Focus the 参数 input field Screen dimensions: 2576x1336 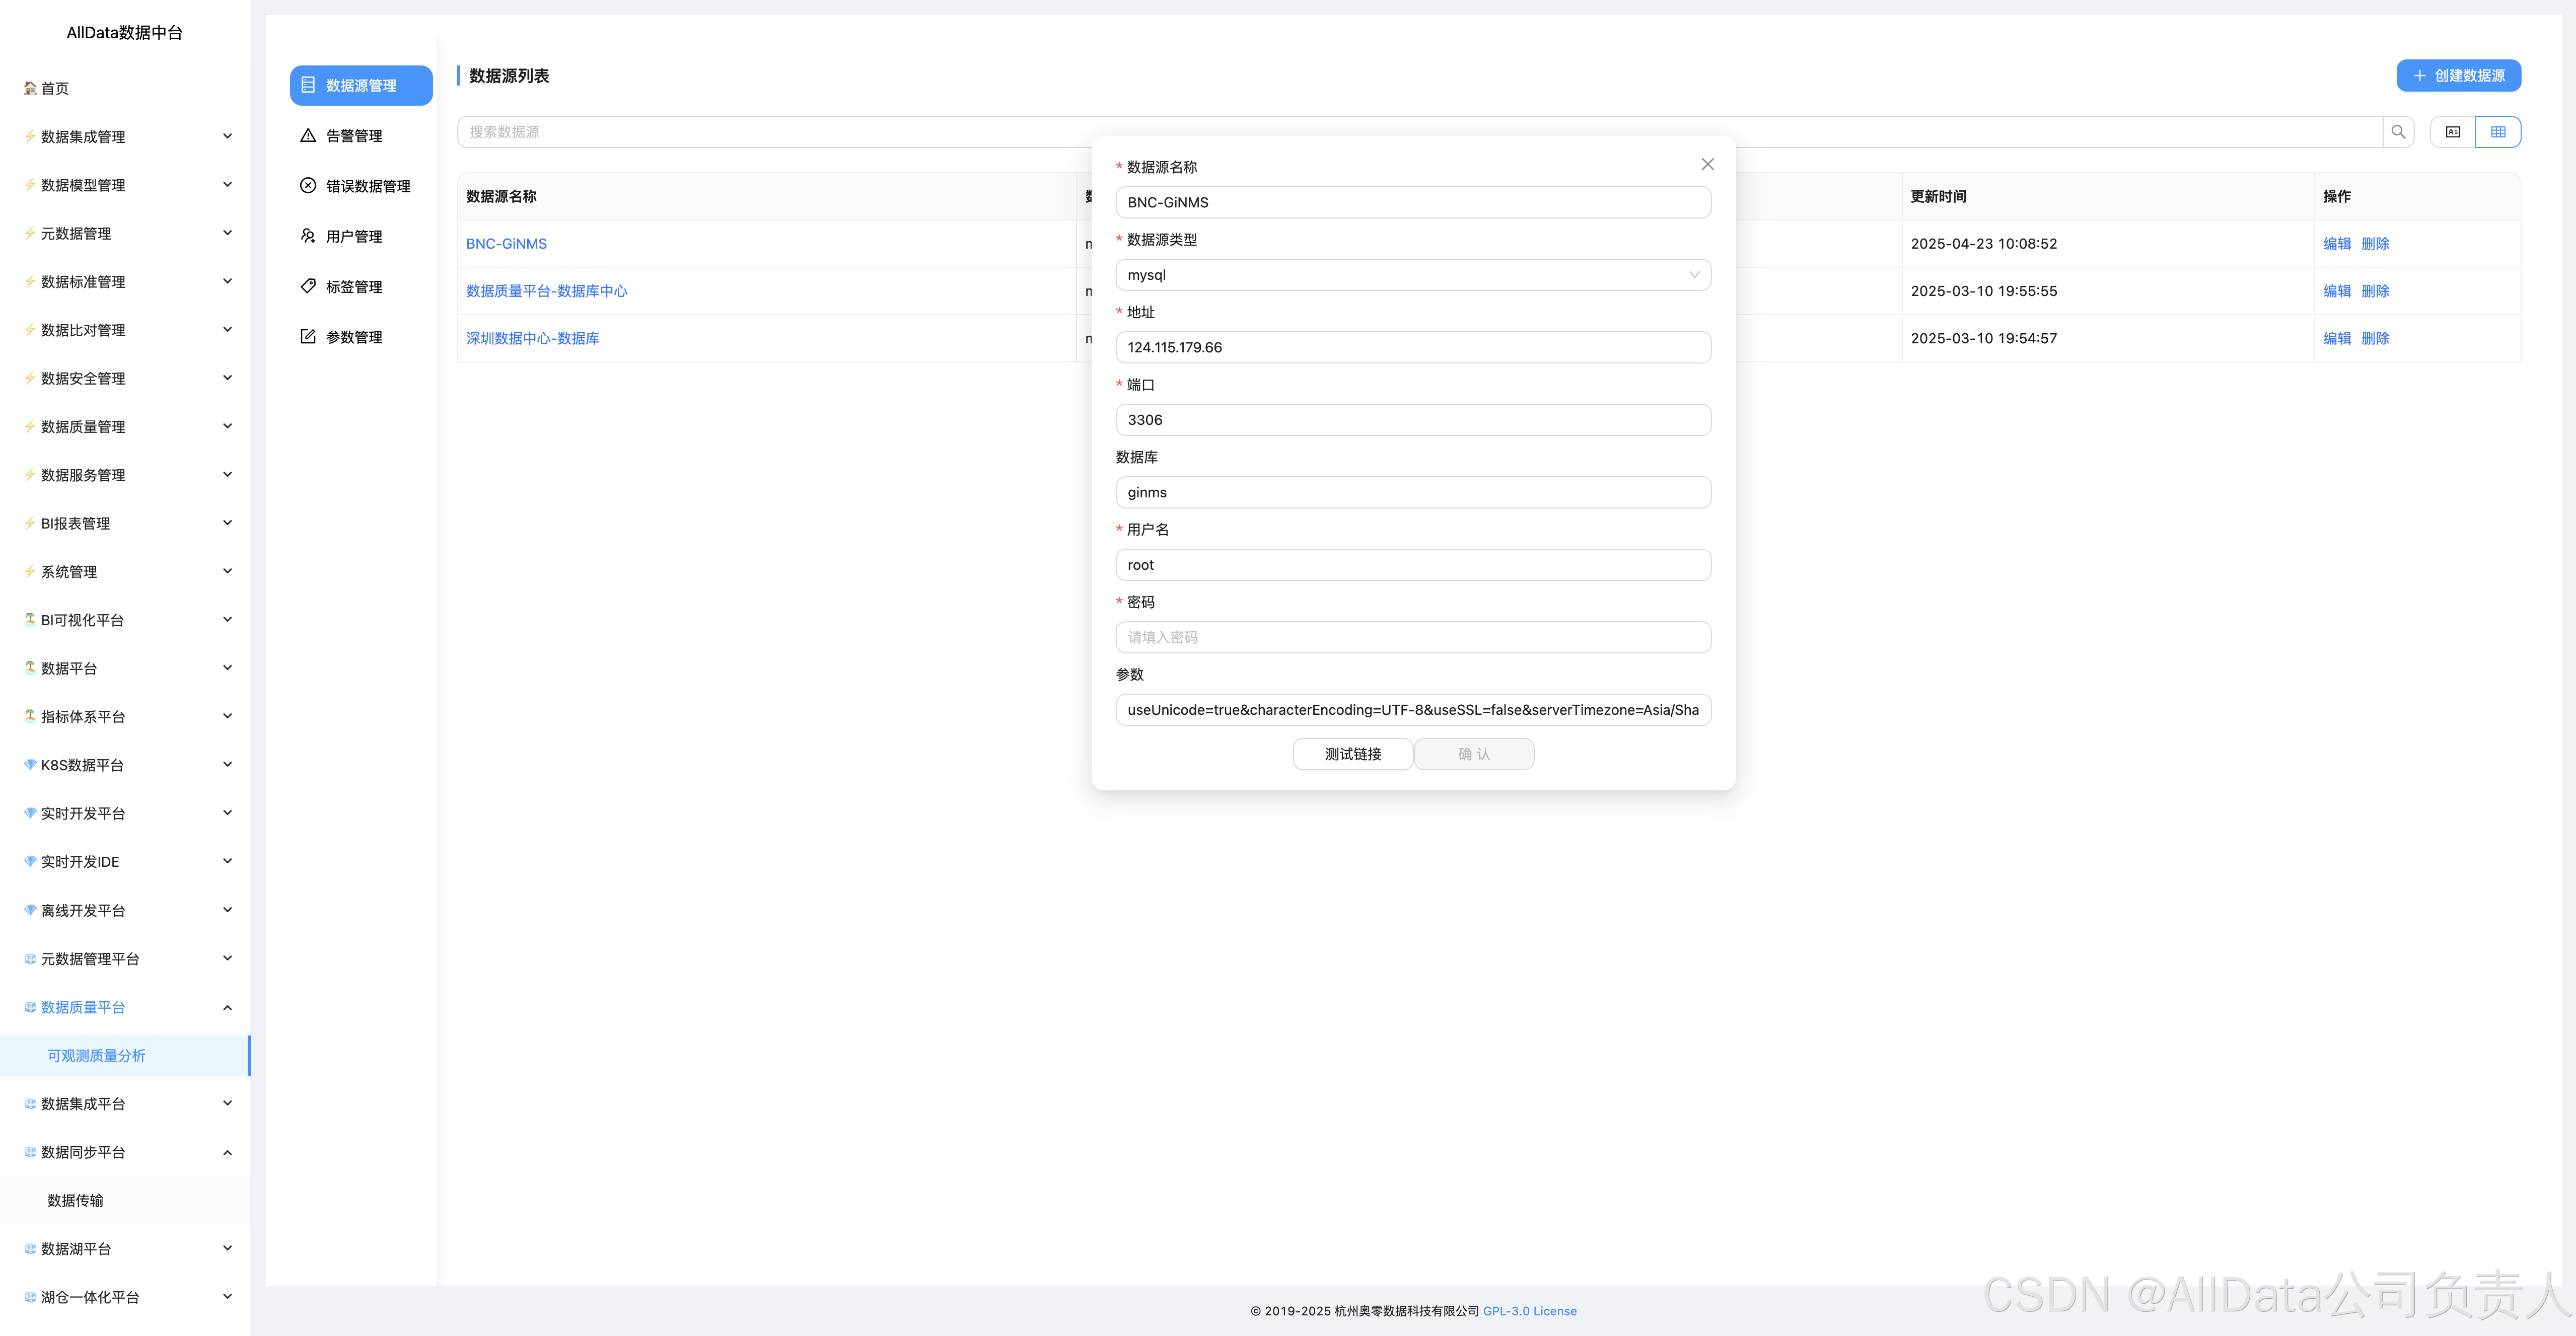[1413, 710]
